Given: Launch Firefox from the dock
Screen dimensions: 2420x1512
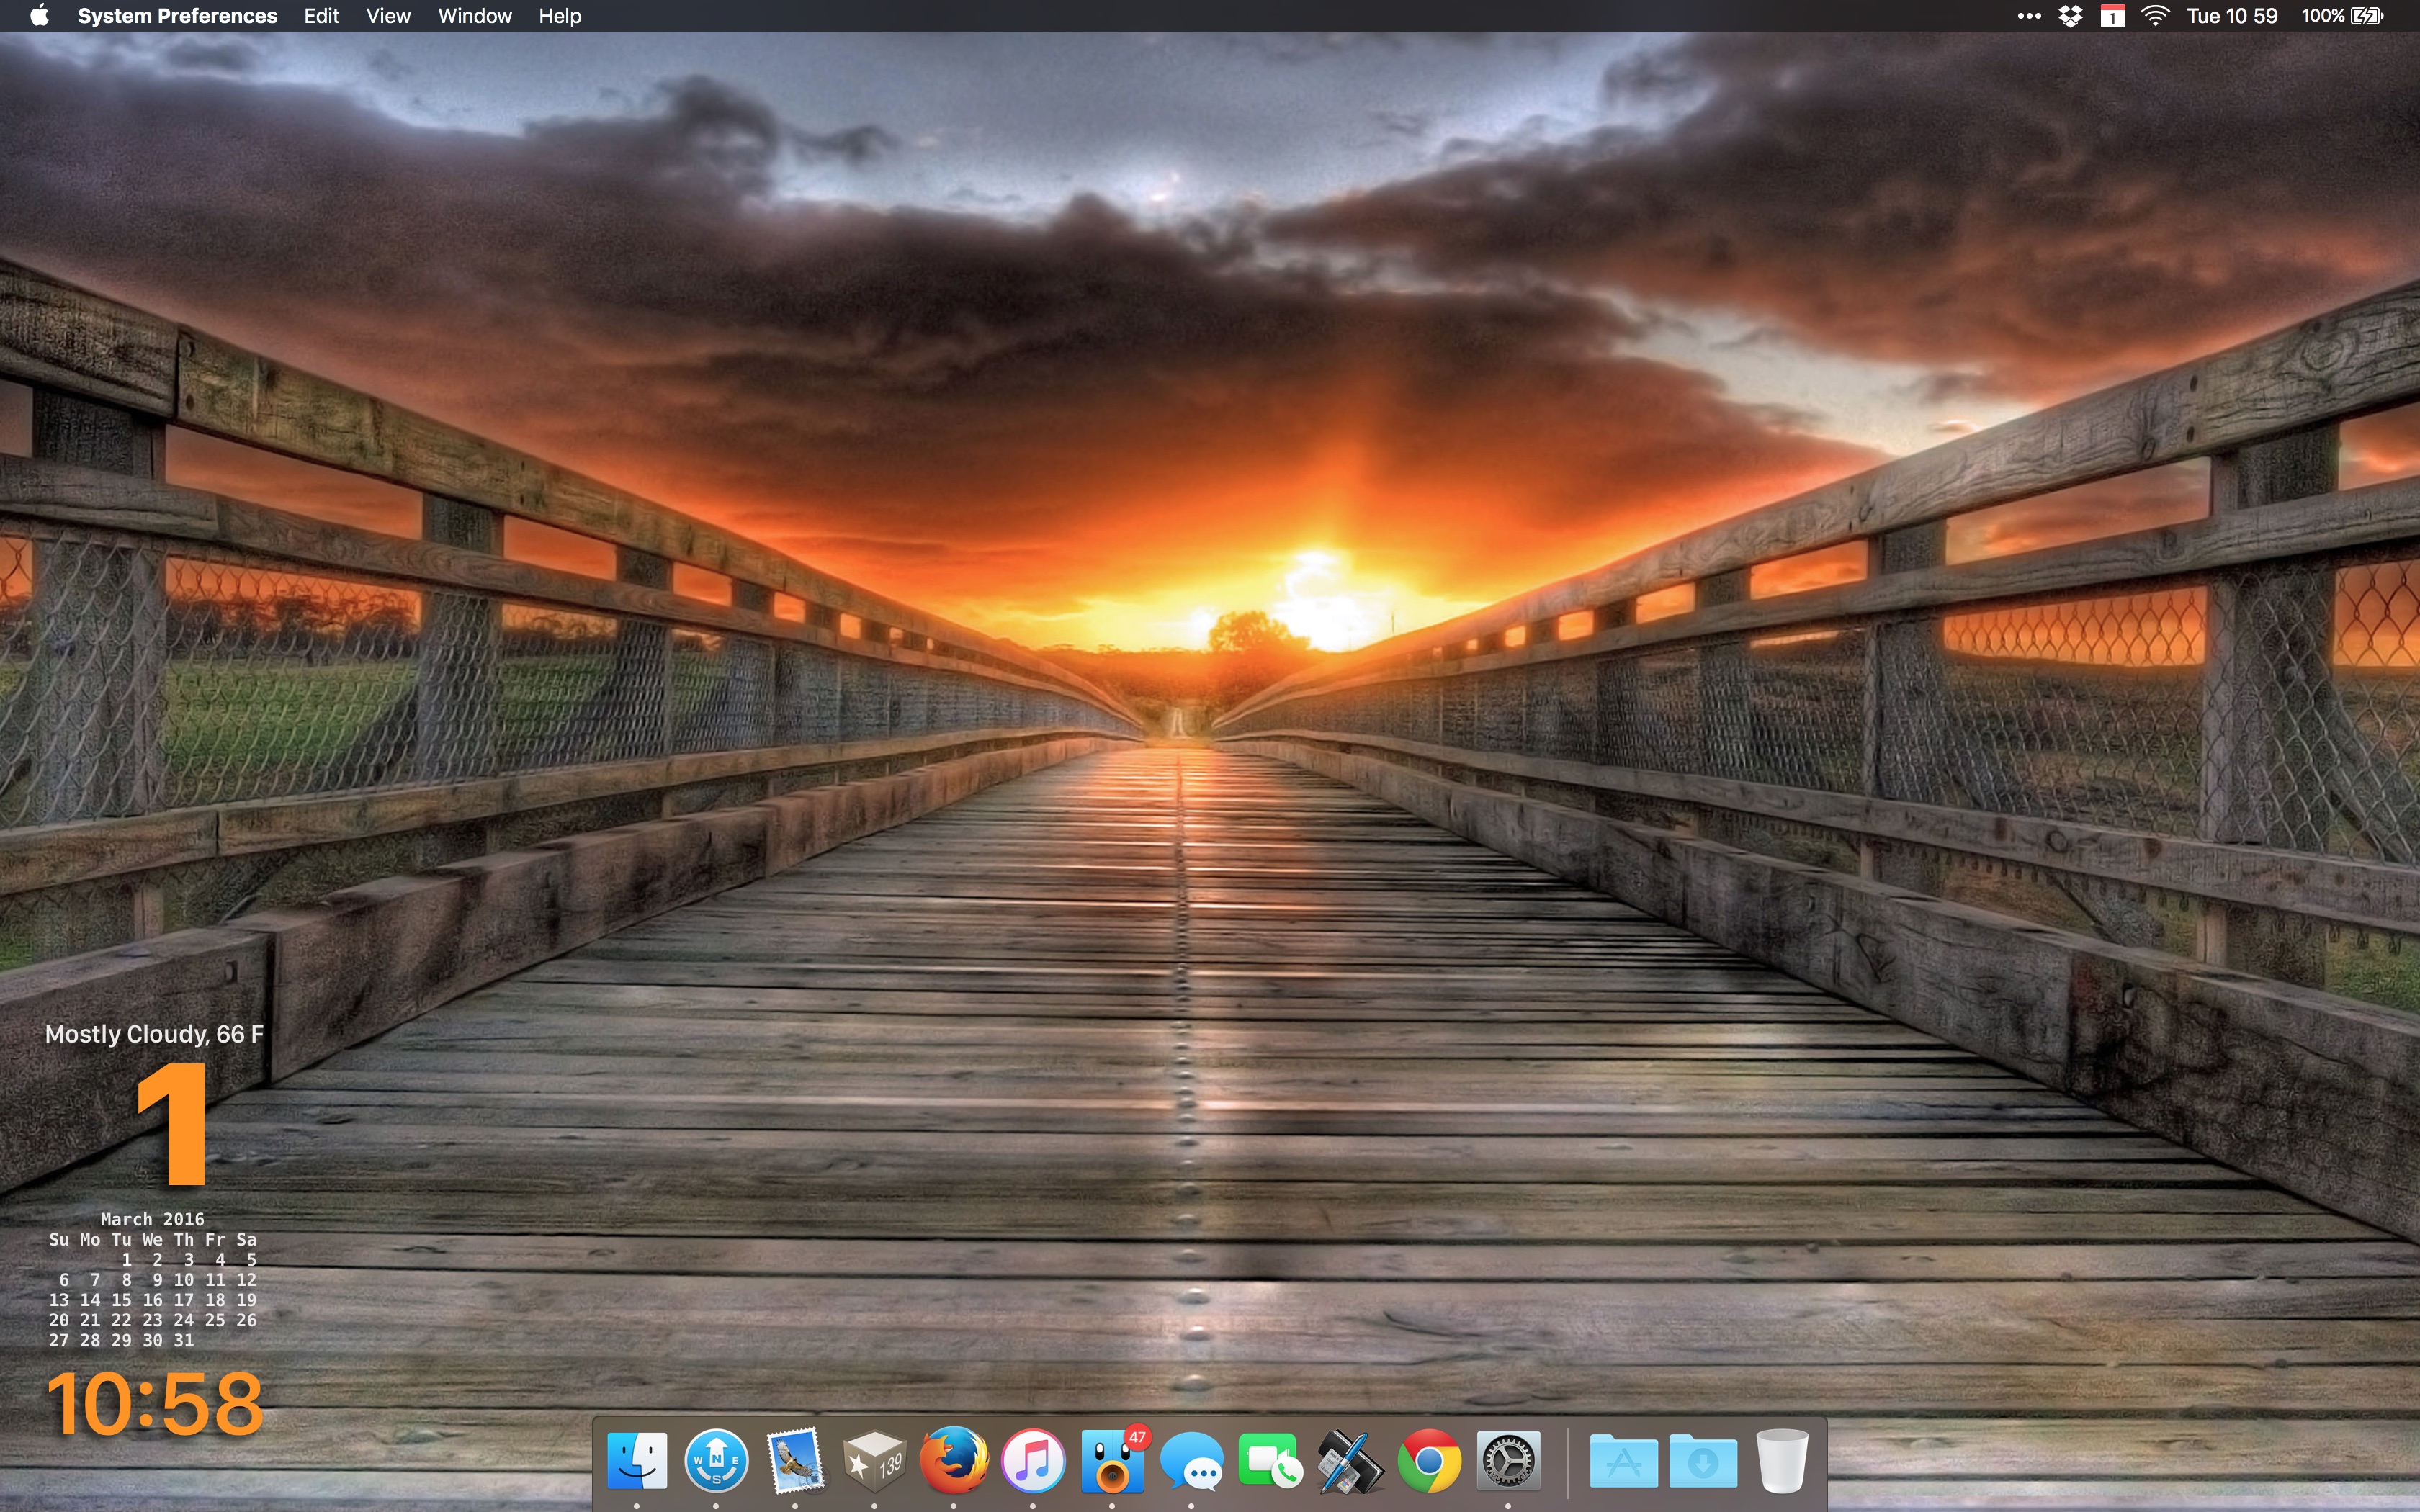Looking at the screenshot, I should point(954,1461).
